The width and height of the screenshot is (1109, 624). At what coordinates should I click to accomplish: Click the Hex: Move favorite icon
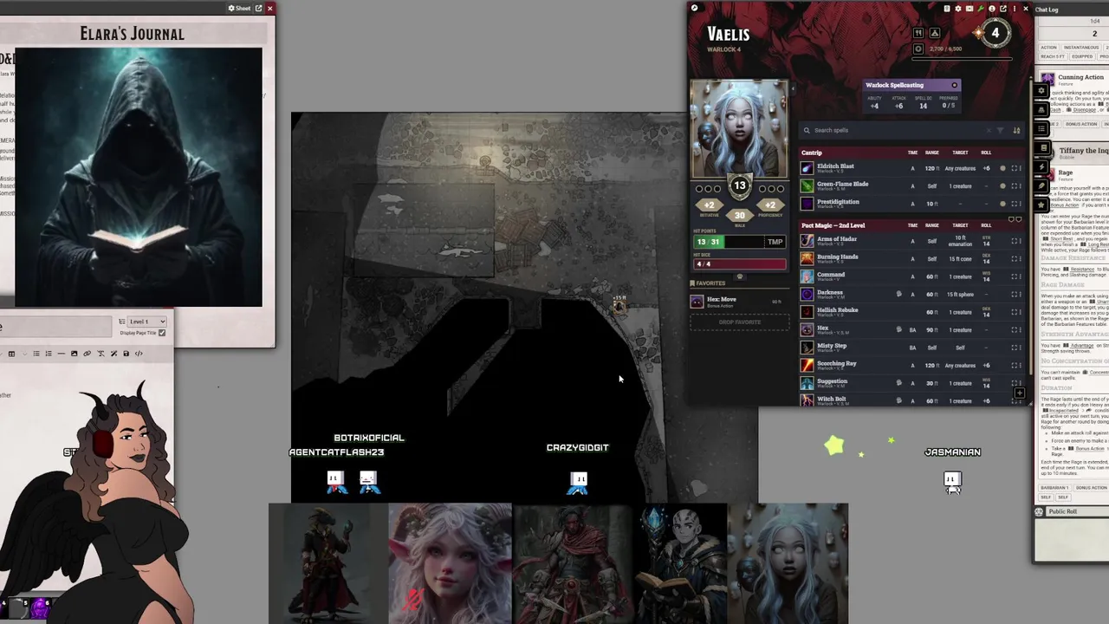click(x=697, y=302)
